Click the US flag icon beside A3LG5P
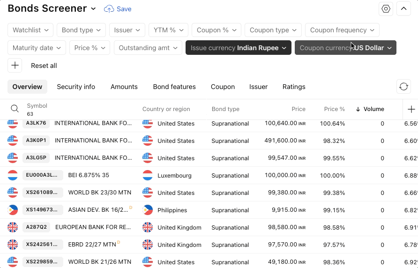The image size is (418, 268). (x=13, y=158)
